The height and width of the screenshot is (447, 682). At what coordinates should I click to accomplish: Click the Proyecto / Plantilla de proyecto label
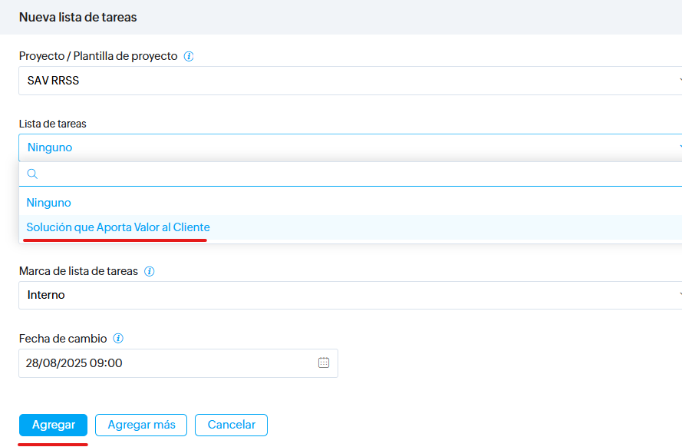pos(98,56)
